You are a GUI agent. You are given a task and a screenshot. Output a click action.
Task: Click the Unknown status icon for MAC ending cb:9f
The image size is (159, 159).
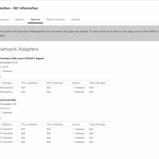coord(73,142)
